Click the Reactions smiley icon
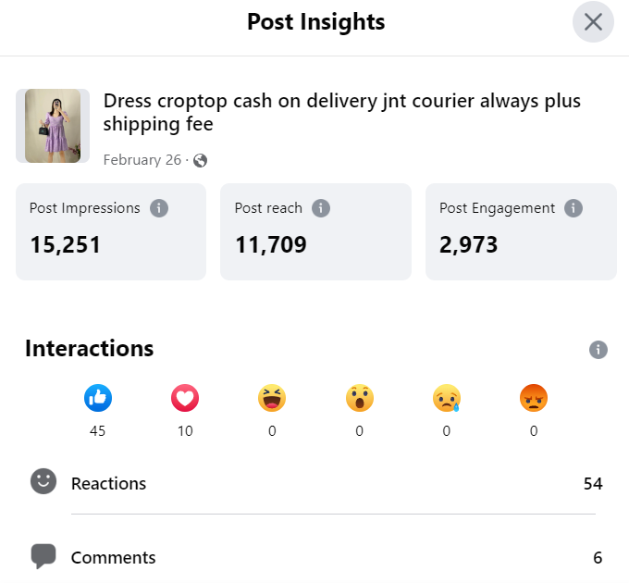The image size is (629, 583). coord(43,482)
